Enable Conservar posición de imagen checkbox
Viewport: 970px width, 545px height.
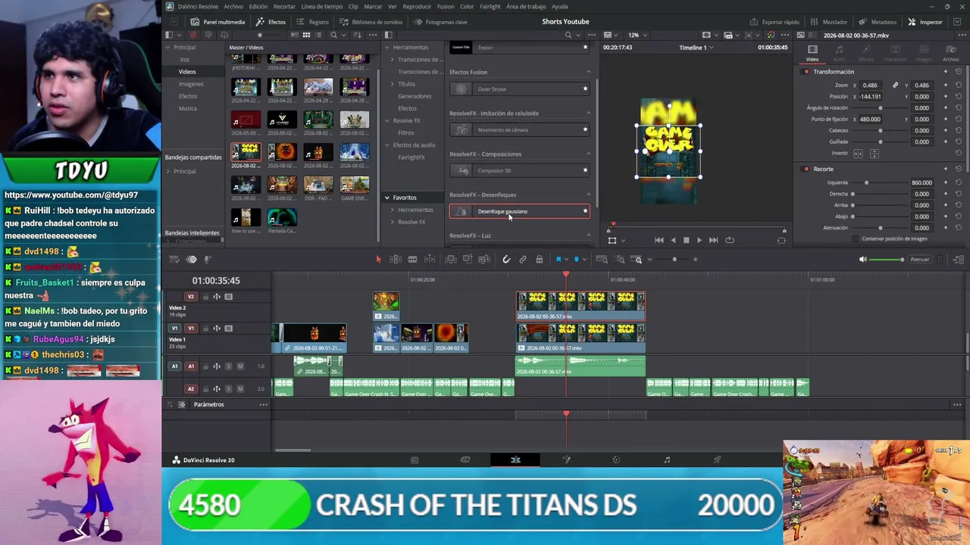(856, 238)
